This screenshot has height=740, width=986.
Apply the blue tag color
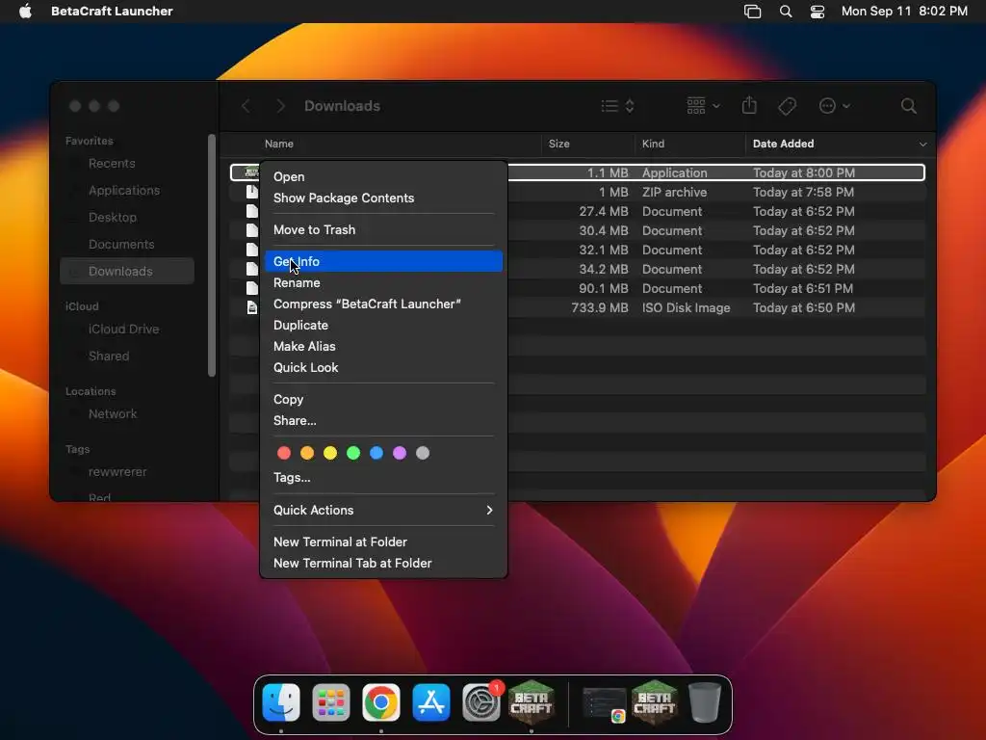click(376, 453)
